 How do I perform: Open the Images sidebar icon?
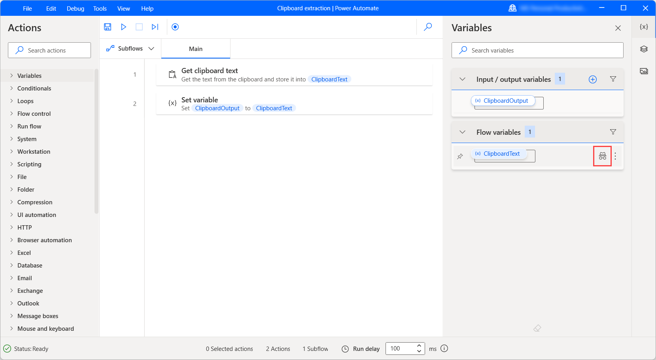[x=644, y=71]
